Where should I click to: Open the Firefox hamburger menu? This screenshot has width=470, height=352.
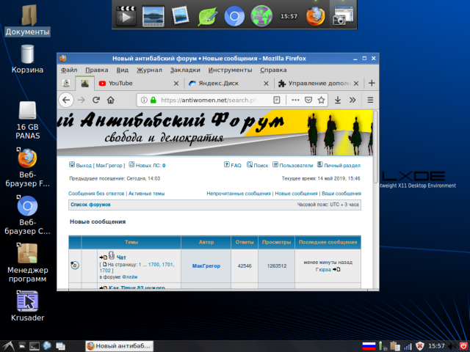pos(370,100)
